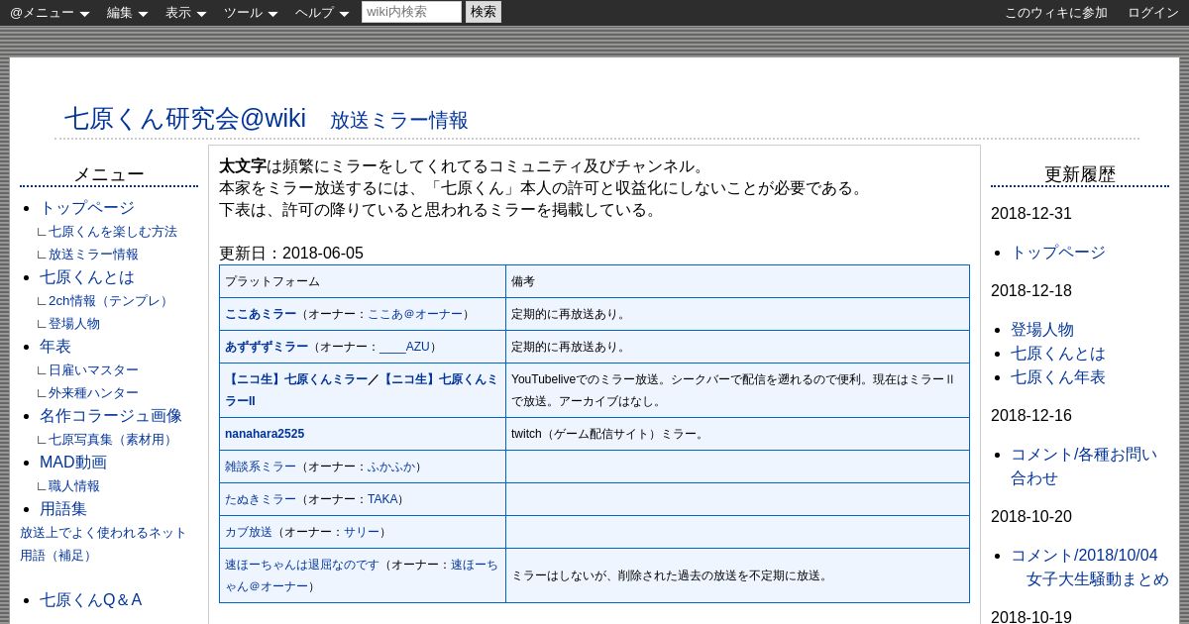Open 放送ミラー情報 in the left menu
The height and width of the screenshot is (624, 1189).
(x=93, y=255)
